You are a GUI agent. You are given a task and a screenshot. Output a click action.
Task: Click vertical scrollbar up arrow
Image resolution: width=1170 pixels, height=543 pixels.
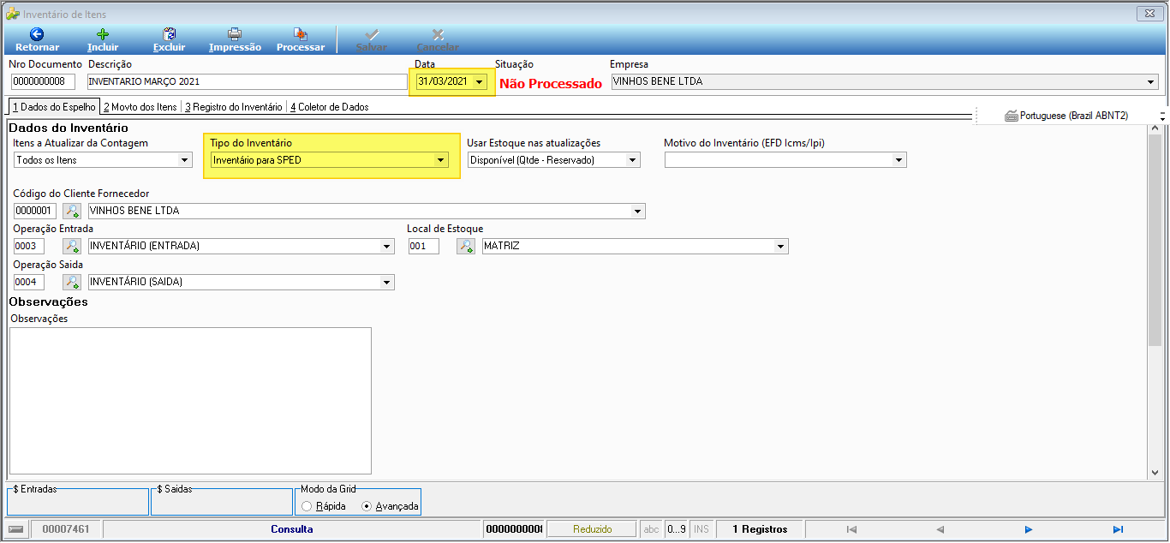pos(1155,128)
